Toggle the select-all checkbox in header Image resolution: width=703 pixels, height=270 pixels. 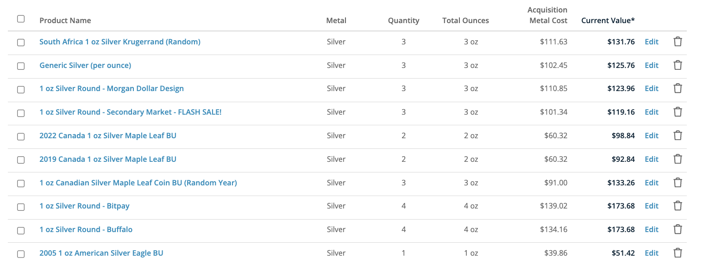[21, 19]
